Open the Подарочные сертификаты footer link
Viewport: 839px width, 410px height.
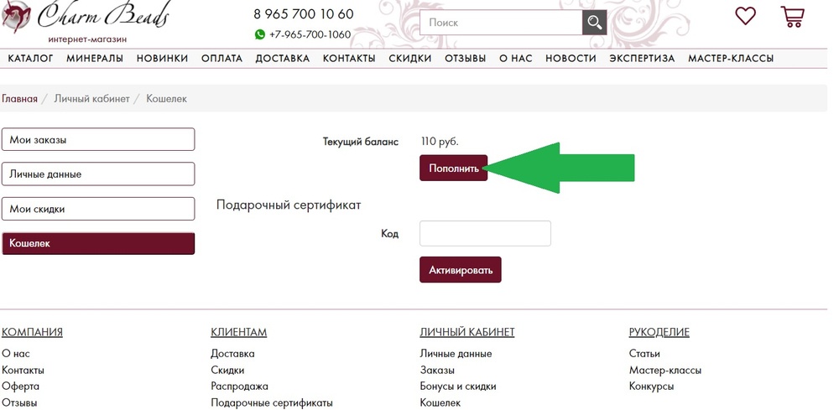(272, 402)
